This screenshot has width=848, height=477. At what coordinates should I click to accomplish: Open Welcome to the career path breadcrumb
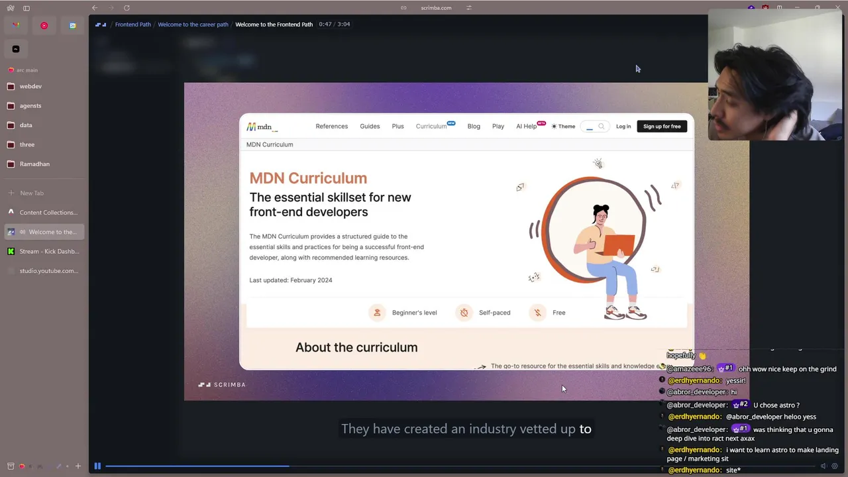pyautogui.click(x=193, y=25)
